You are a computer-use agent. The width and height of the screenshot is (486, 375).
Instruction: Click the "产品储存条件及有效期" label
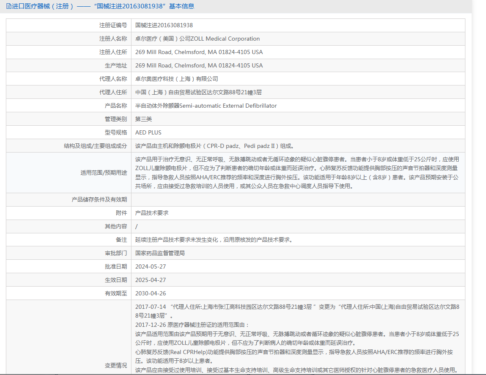pos(99,199)
